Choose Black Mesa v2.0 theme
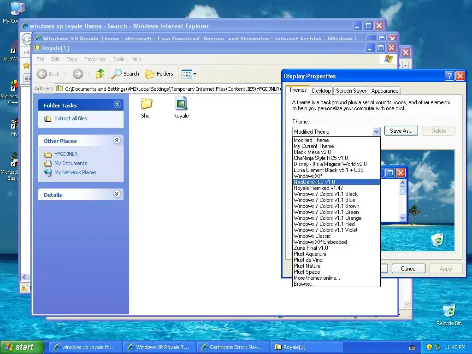This screenshot has height=354, width=472. 336,152
